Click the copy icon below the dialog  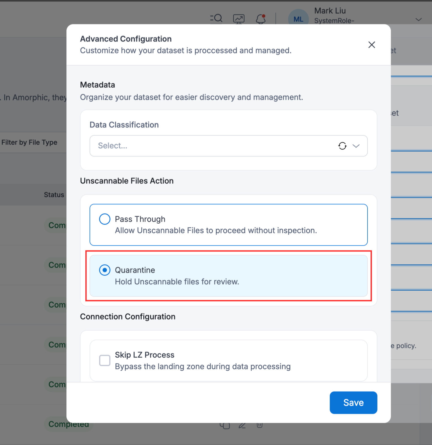[225, 426]
